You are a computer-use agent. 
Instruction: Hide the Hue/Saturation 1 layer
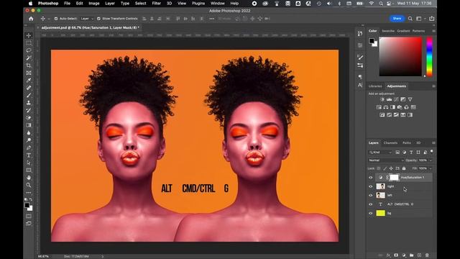(x=371, y=178)
